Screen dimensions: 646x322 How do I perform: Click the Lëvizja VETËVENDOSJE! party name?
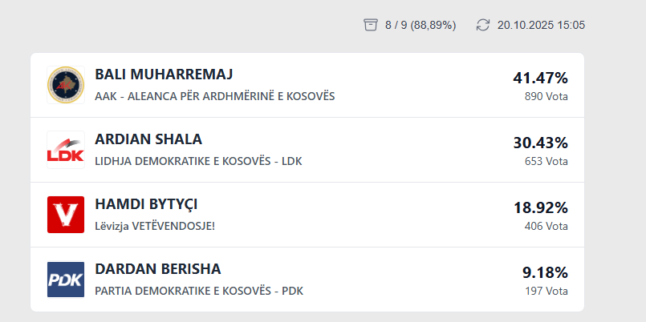[155, 226]
